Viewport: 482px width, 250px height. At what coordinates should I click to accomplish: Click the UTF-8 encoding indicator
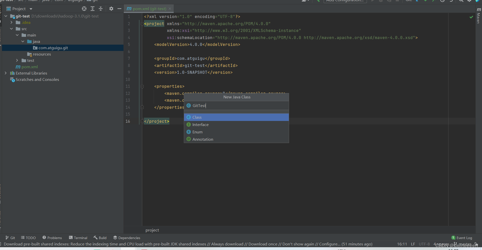click(x=424, y=244)
